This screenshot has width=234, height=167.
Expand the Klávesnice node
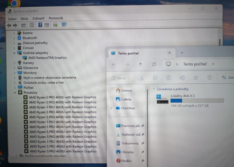(x=15, y=68)
